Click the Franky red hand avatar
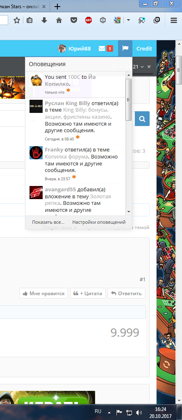 coord(36,153)
